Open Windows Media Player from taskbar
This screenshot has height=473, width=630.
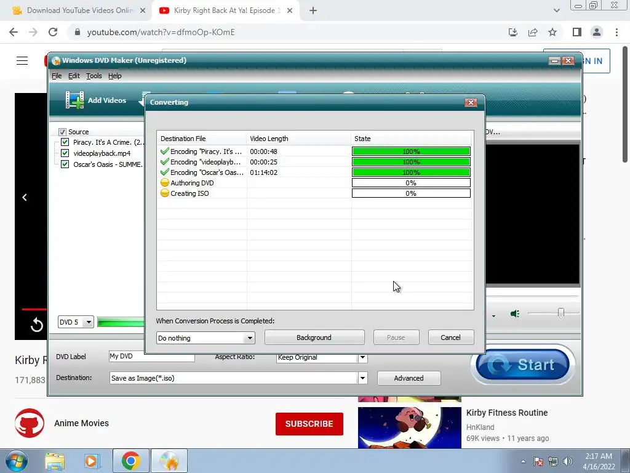92,461
